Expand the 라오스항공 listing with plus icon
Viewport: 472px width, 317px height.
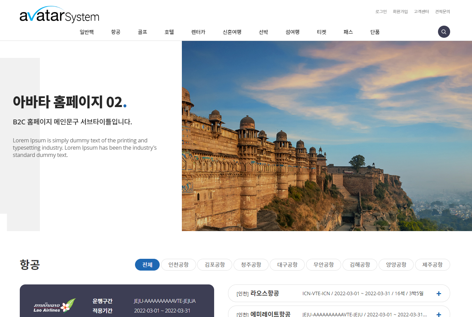tap(439, 293)
